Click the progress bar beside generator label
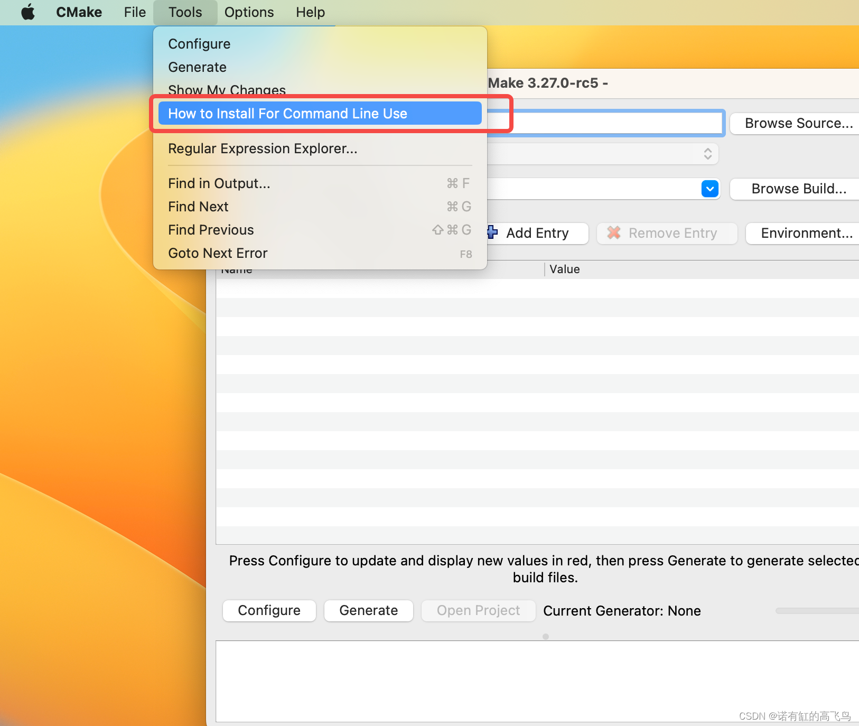The height and width of the screenshot is (726, 859). (817, 611)
